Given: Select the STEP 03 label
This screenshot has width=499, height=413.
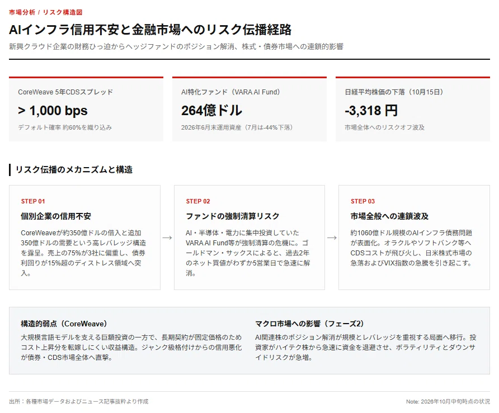Looking at the screenshot, I should tap(363, 201).
